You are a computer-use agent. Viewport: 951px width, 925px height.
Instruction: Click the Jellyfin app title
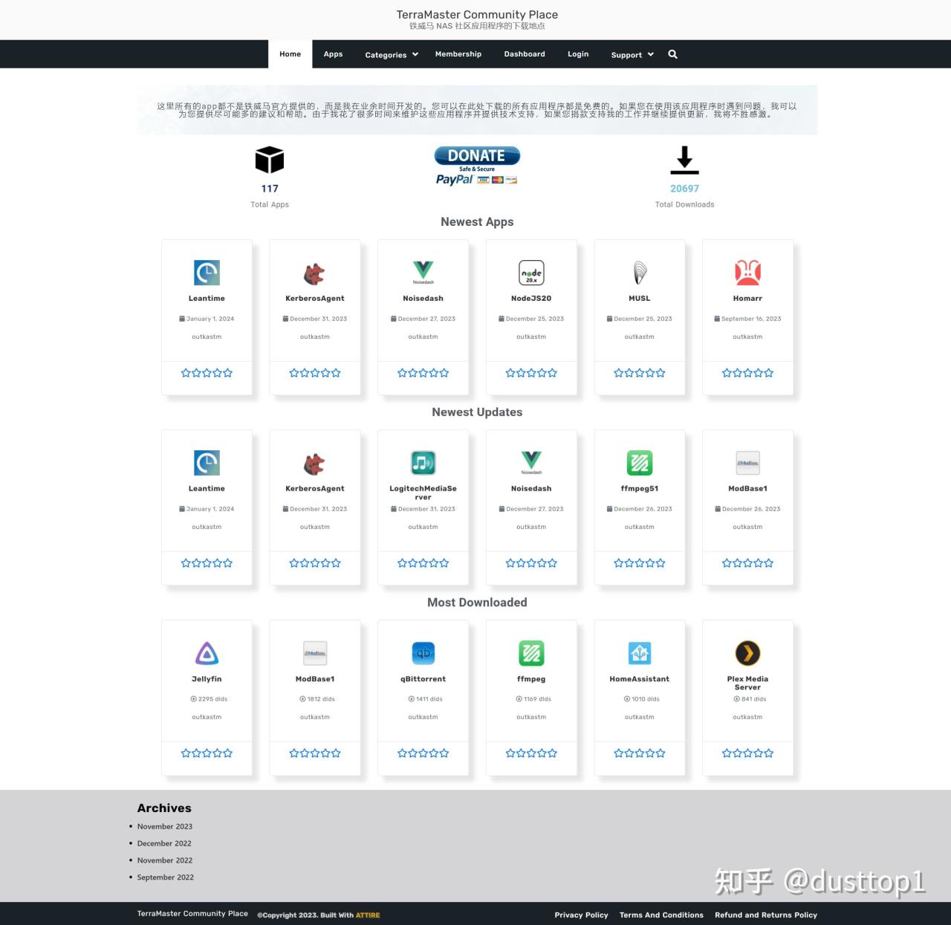[207, 679]
